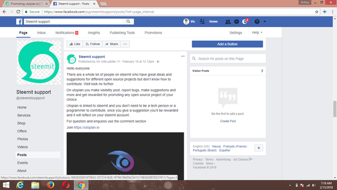Open Vic's profile avatar
Viewport: 337px width, 190px height.
coord(186,22)
